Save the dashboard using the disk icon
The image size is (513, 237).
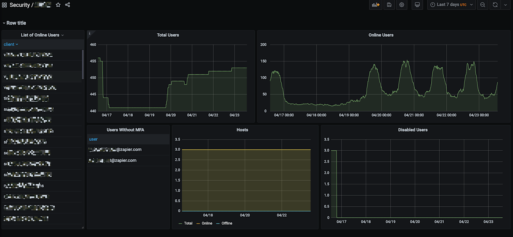click(389, 5)
